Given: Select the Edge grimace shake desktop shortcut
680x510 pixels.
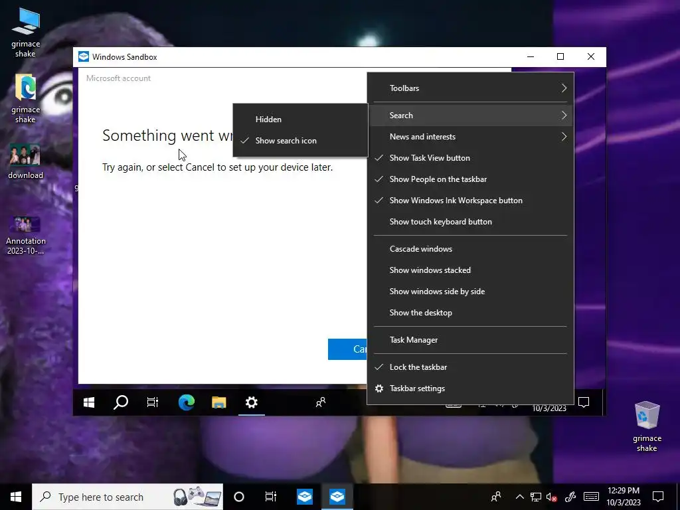Looking at the screenshot, I should point(26,98).
